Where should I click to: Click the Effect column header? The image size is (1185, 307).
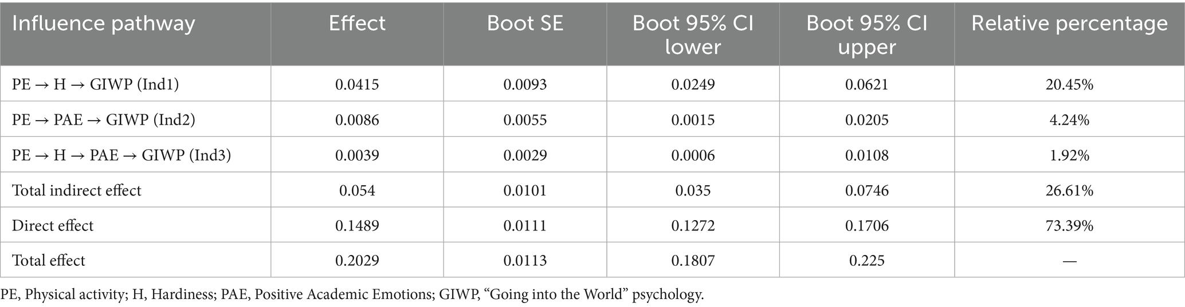point(357,23)
